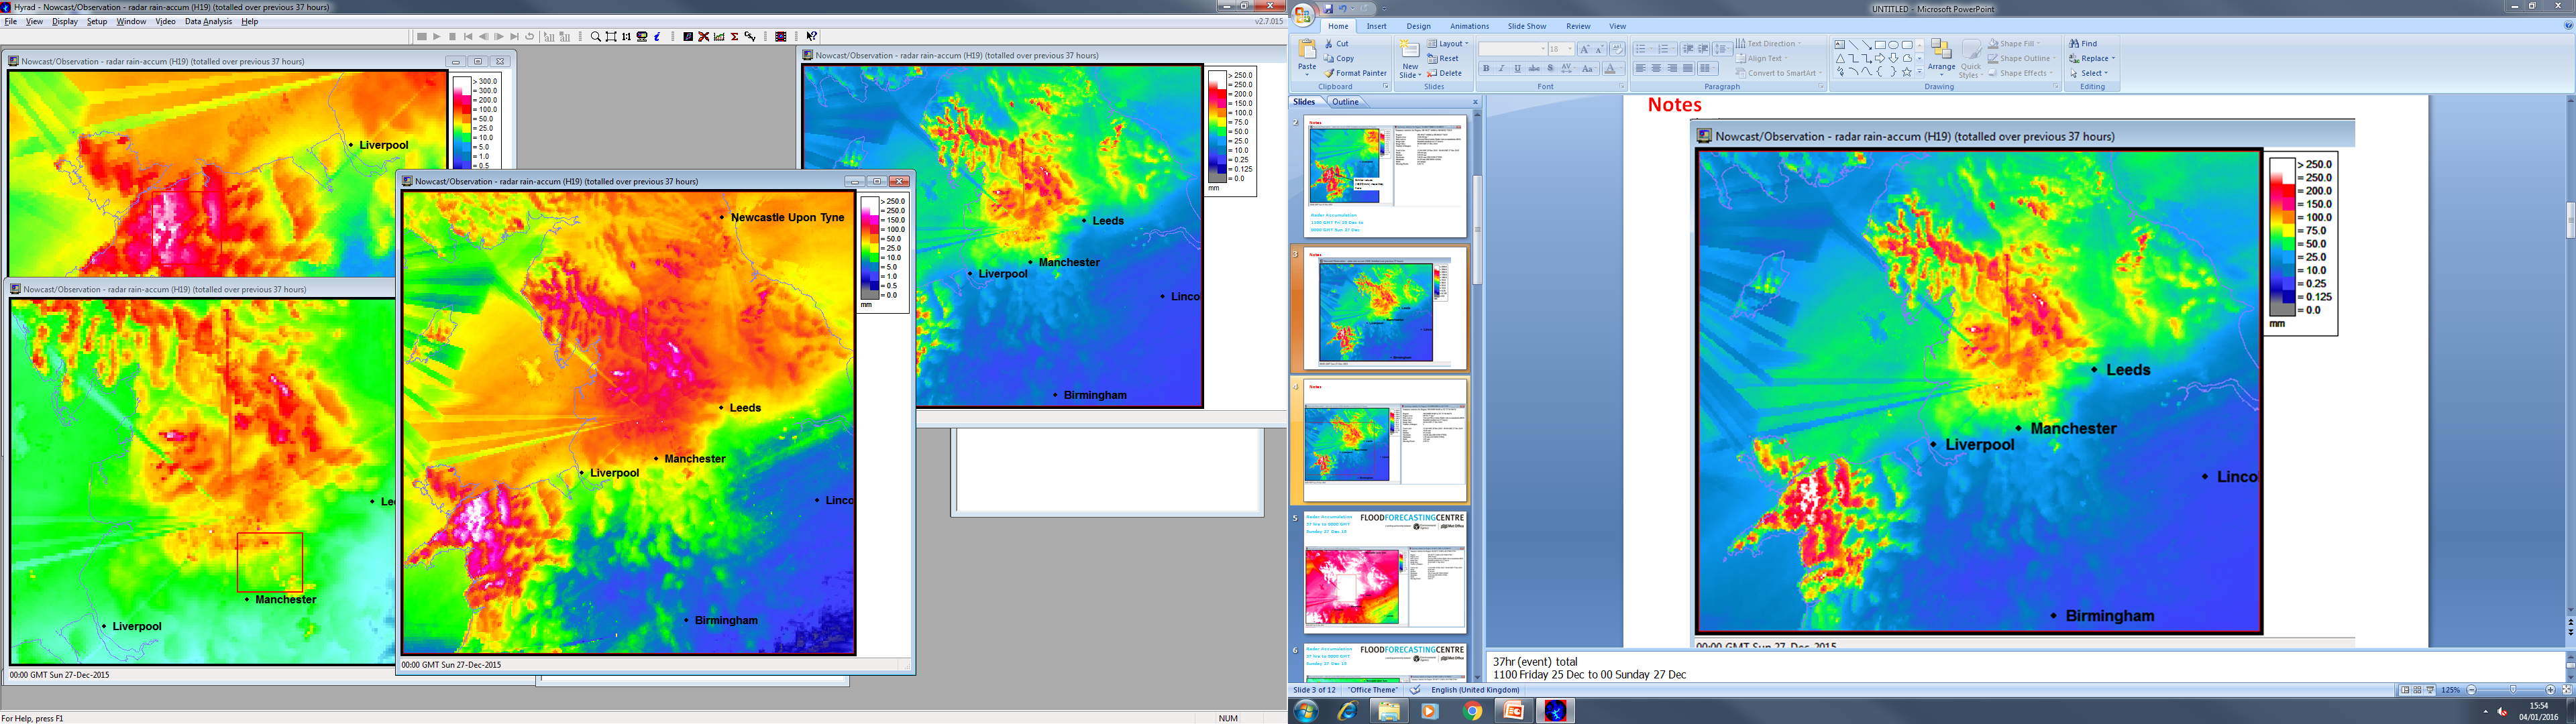Click the sigma summation icon in Hyrad toolbar
The image size is (2576, 724).
point(734,37)
